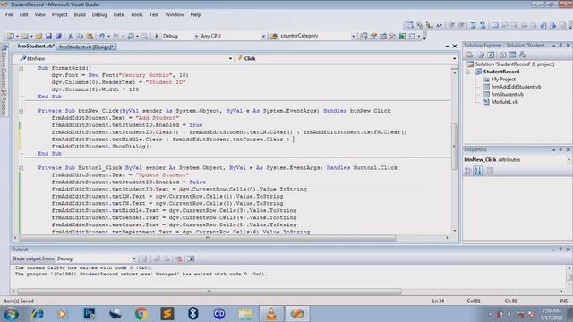Click the Copy toolbar icon

[x=80, y=36]
